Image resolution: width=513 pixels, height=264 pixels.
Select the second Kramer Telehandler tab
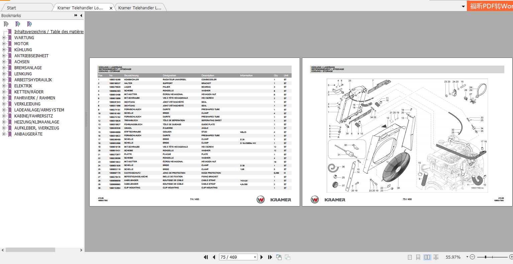(140, 7)
